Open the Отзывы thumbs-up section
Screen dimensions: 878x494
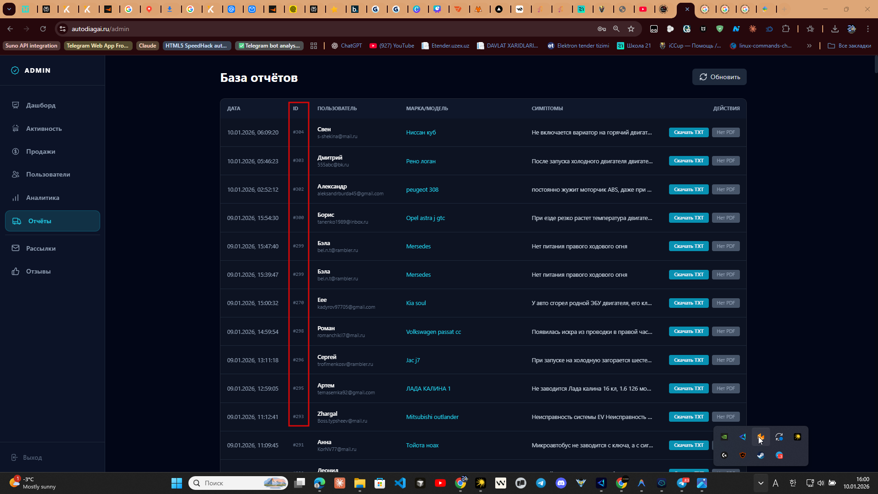point(38,271)
